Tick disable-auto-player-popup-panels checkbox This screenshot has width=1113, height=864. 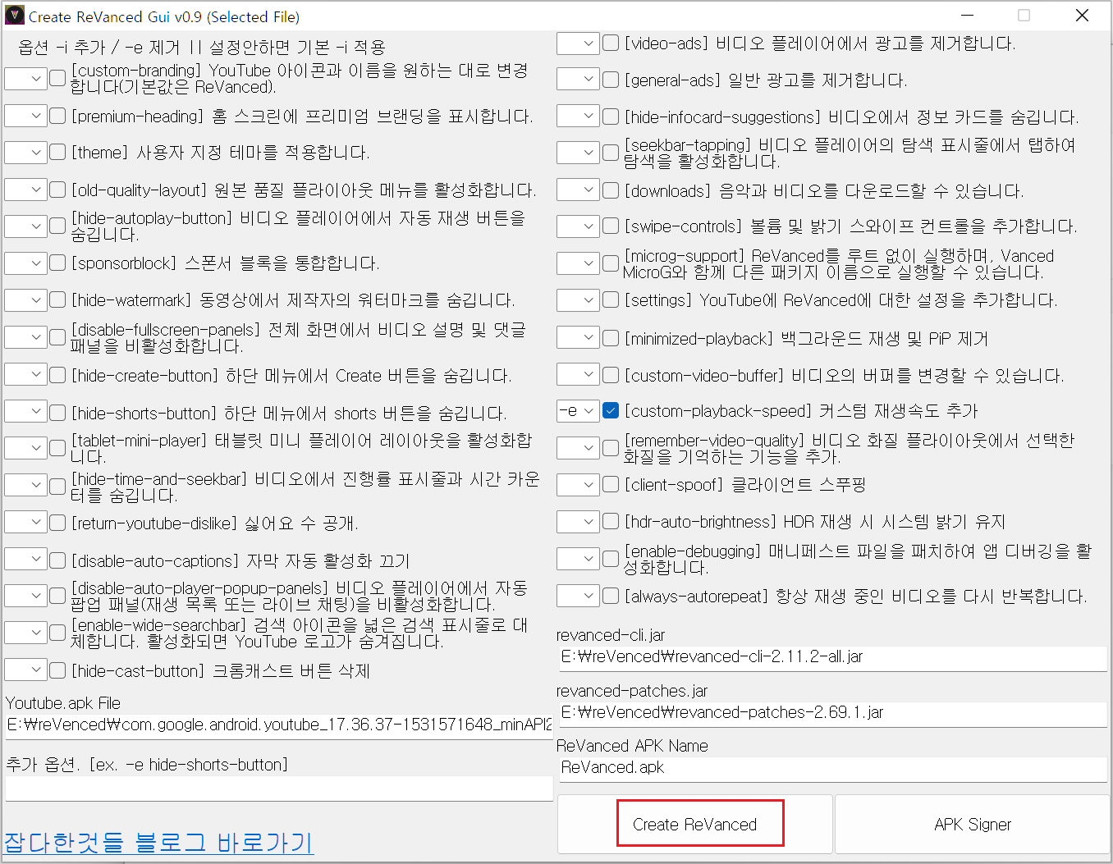tap(57, 596)
